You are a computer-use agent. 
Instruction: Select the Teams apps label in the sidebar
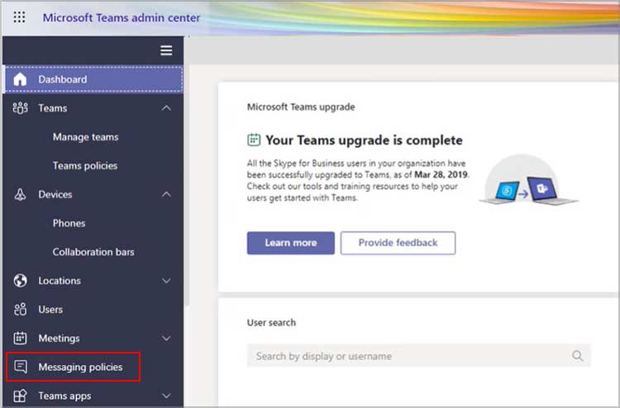click(x=64, y=396)
